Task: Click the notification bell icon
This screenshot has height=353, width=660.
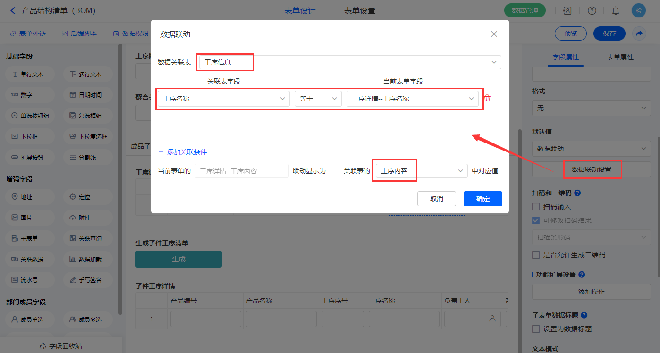Action: click(616, 10)
